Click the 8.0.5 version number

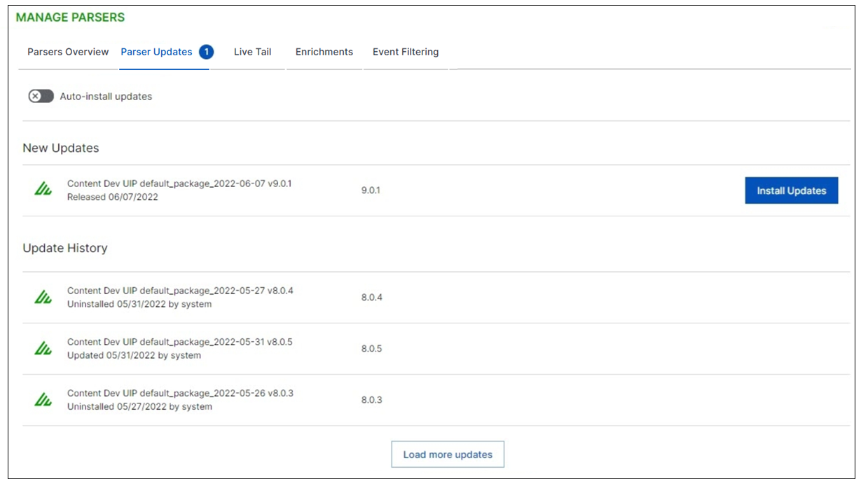[371, 348]
